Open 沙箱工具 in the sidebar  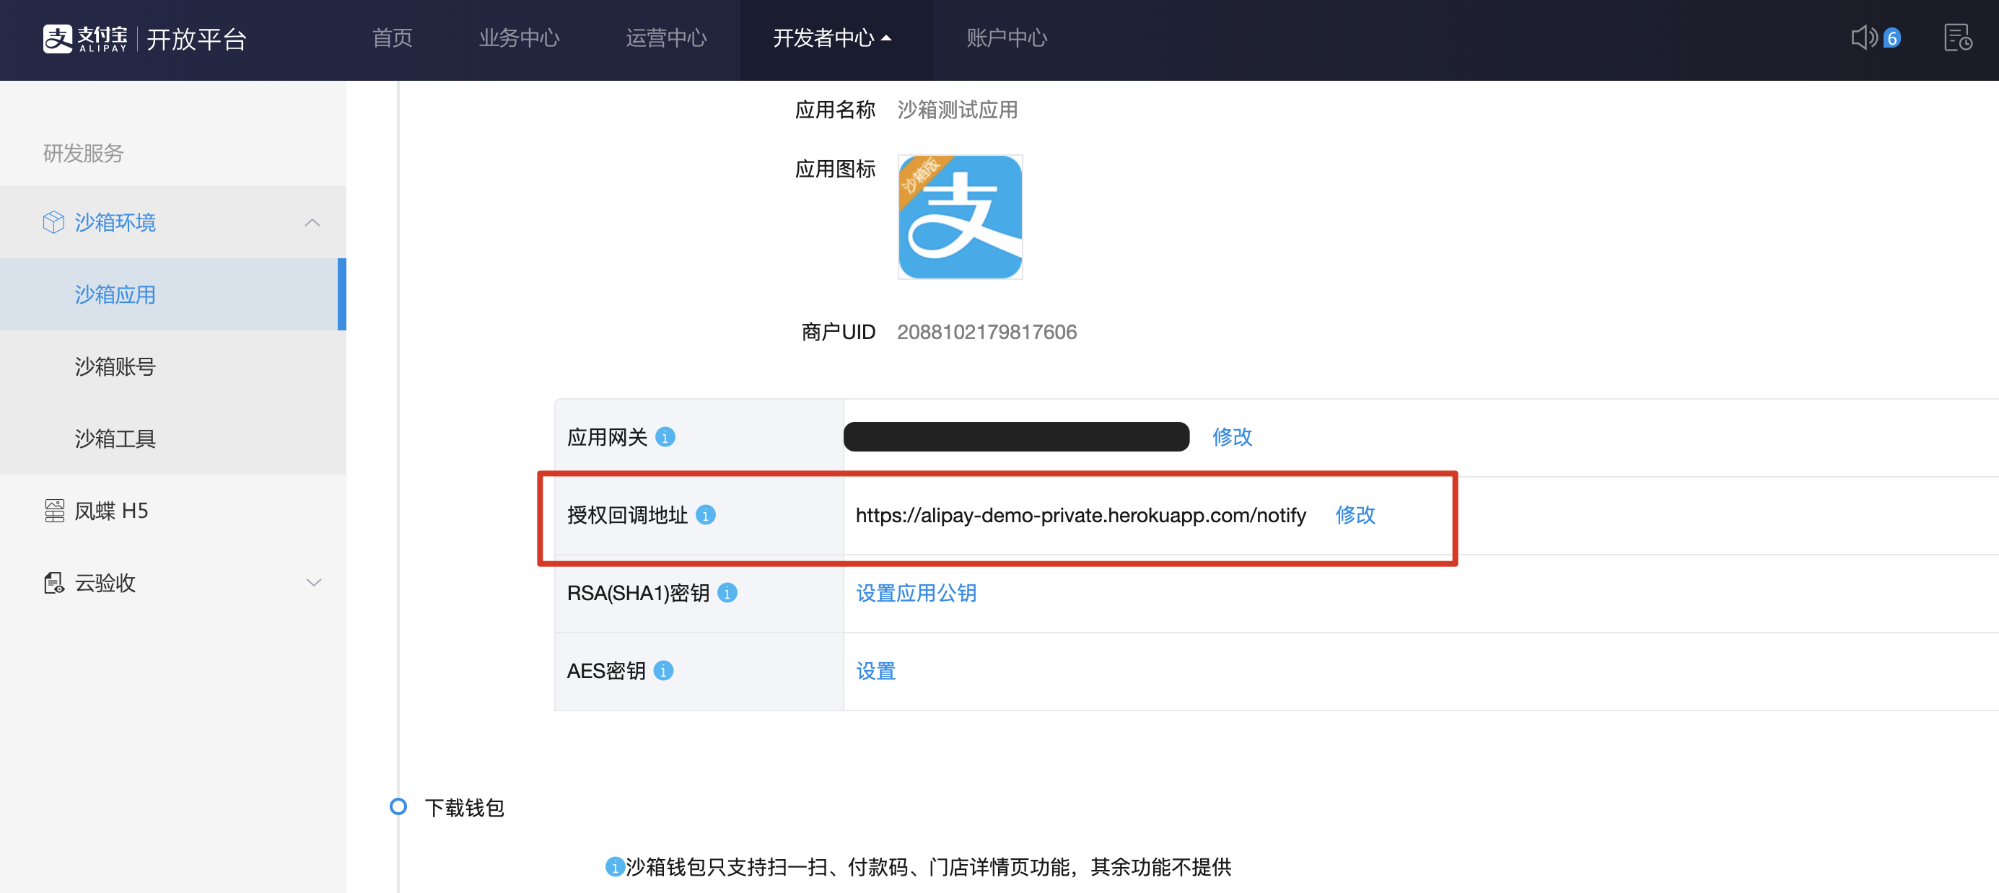115,439
